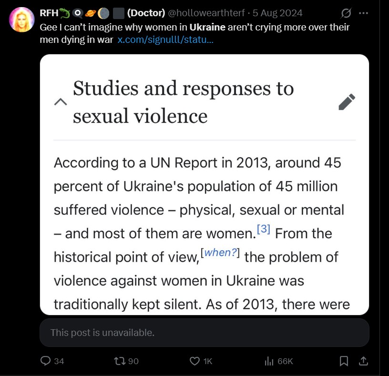Viewport: 389px width, 376px height.
Task: Collapse the Studies and responses section chevron
Action: pos(61,102)
